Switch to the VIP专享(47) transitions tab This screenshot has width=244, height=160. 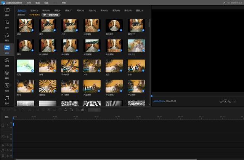pyautogui.click(x=35, y=15)
